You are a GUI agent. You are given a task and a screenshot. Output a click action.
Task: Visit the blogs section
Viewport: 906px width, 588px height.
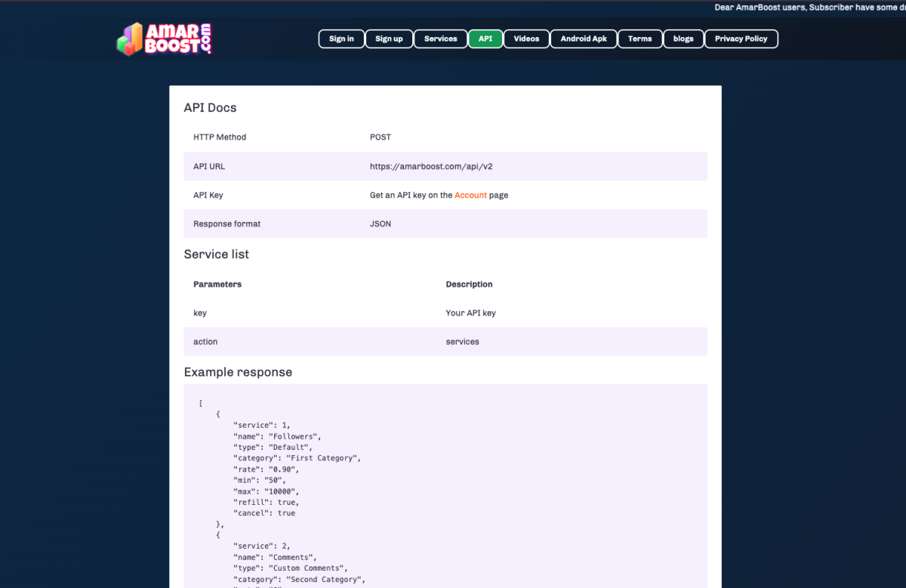pyautogui.click(x=683, y=39)
